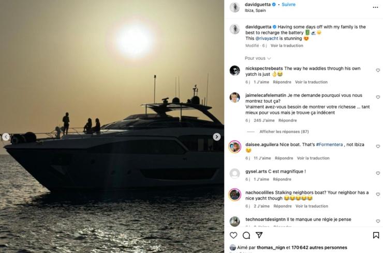The image size is (383, 253).
Task: Expand Voir la traduction under the caption
Action: coord(287,45)
